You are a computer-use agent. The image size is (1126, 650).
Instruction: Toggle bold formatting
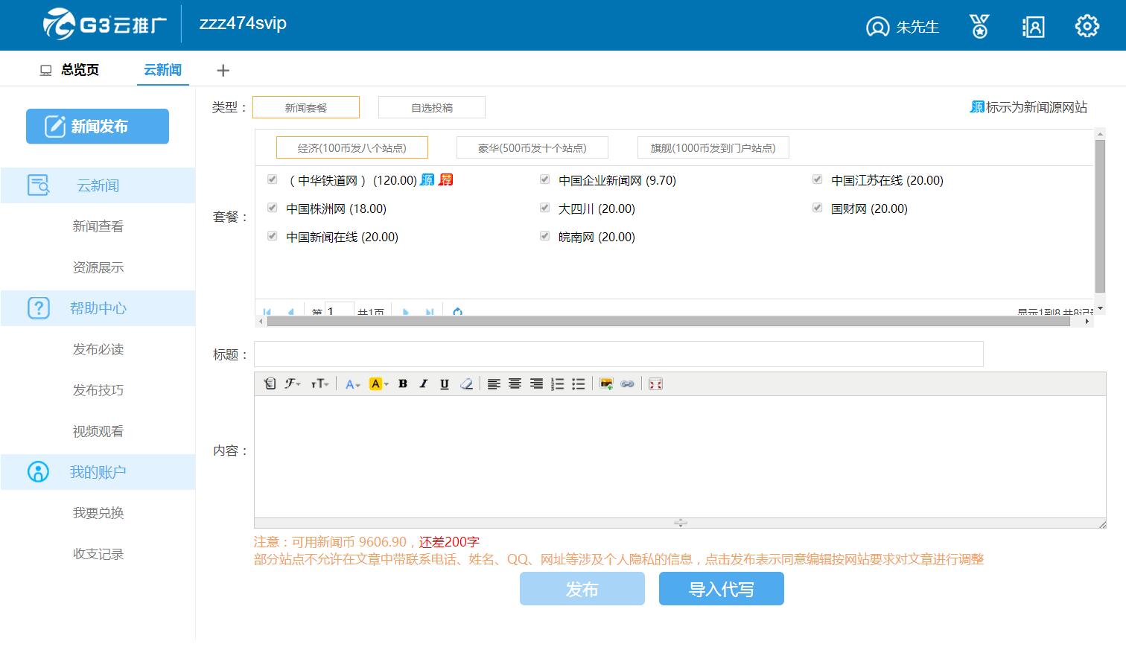click(x=403, y=383)
